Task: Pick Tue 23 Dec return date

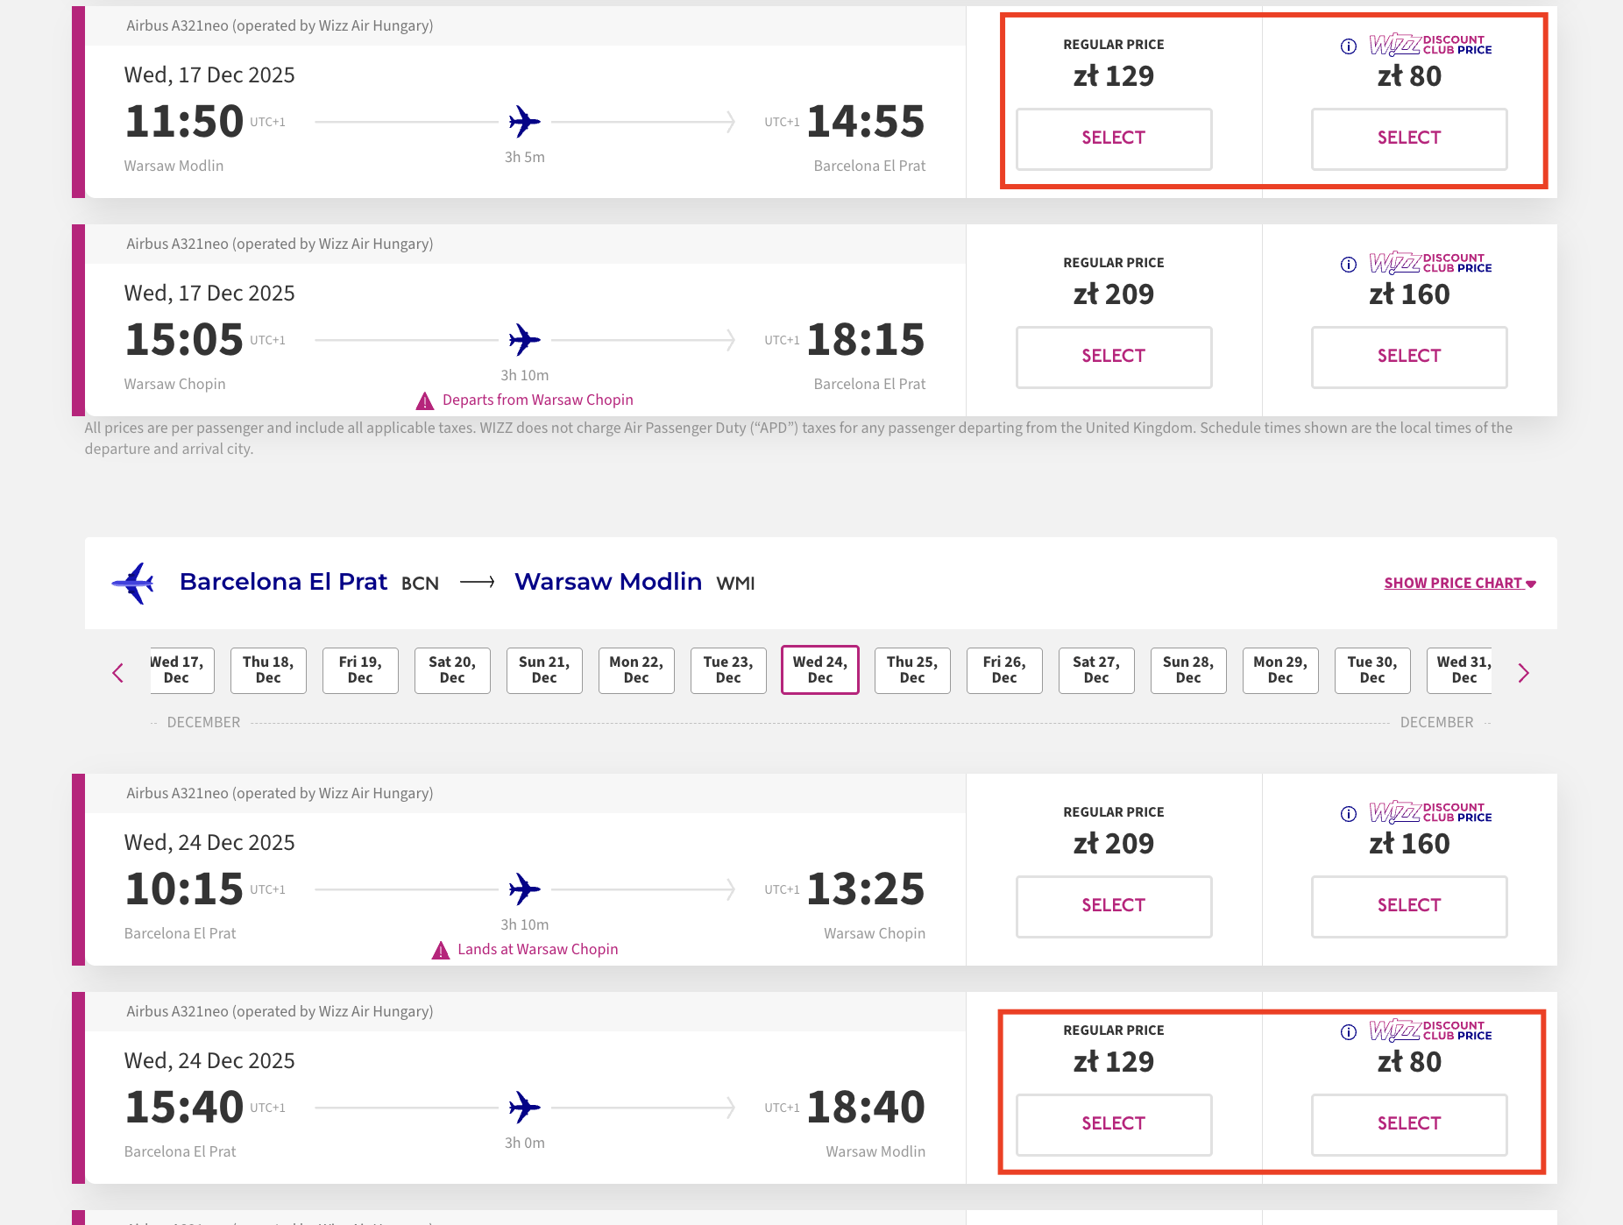Action: click(x=728, y=670)
